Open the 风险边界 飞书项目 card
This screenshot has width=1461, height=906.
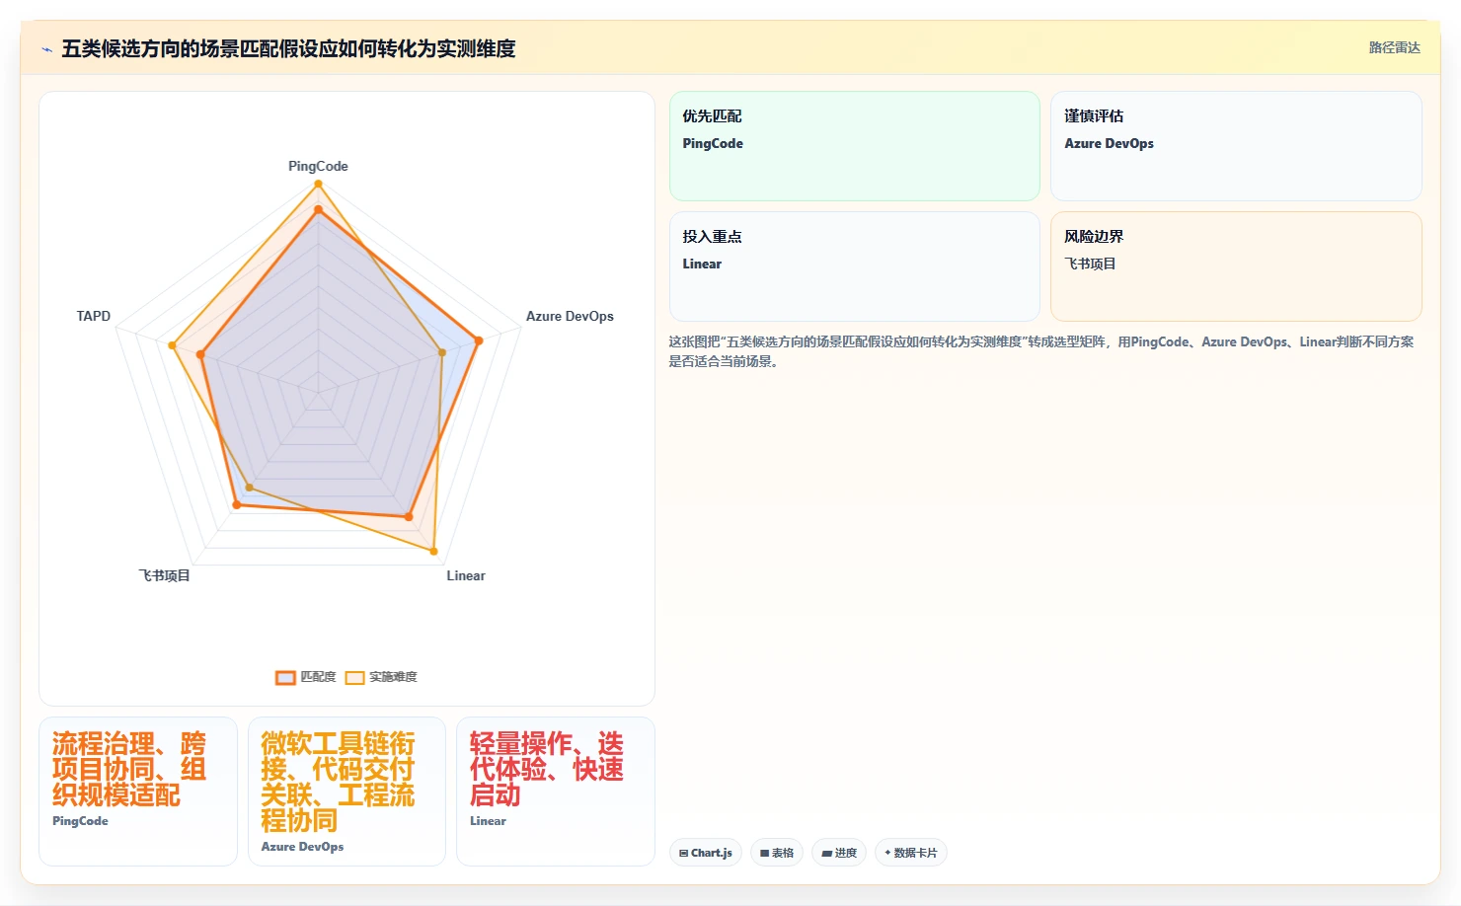point(1236,266)
